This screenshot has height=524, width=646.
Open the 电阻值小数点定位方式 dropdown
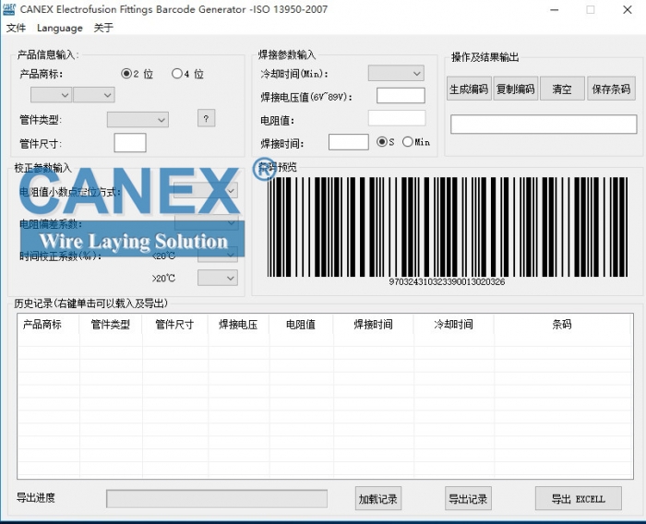(206, 191)
